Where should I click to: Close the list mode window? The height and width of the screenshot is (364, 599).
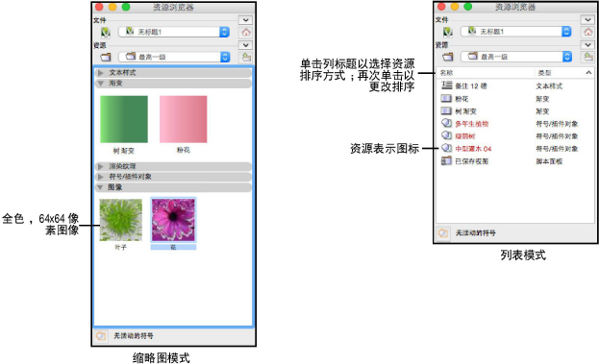coord(441,7)
